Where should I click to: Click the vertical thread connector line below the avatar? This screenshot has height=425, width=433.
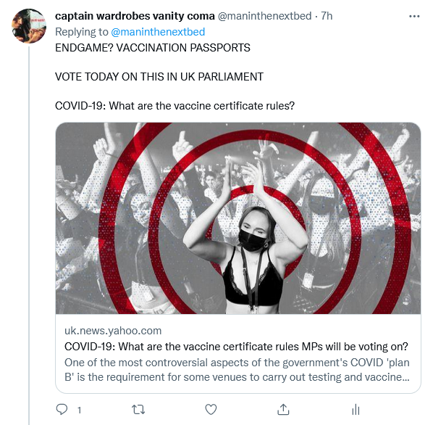[x=29, y=236]
